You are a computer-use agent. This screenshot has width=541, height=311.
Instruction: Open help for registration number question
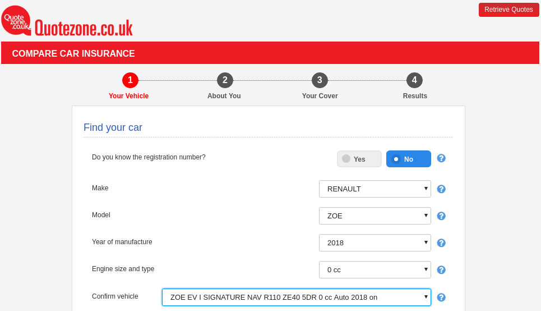coord(441,158)
